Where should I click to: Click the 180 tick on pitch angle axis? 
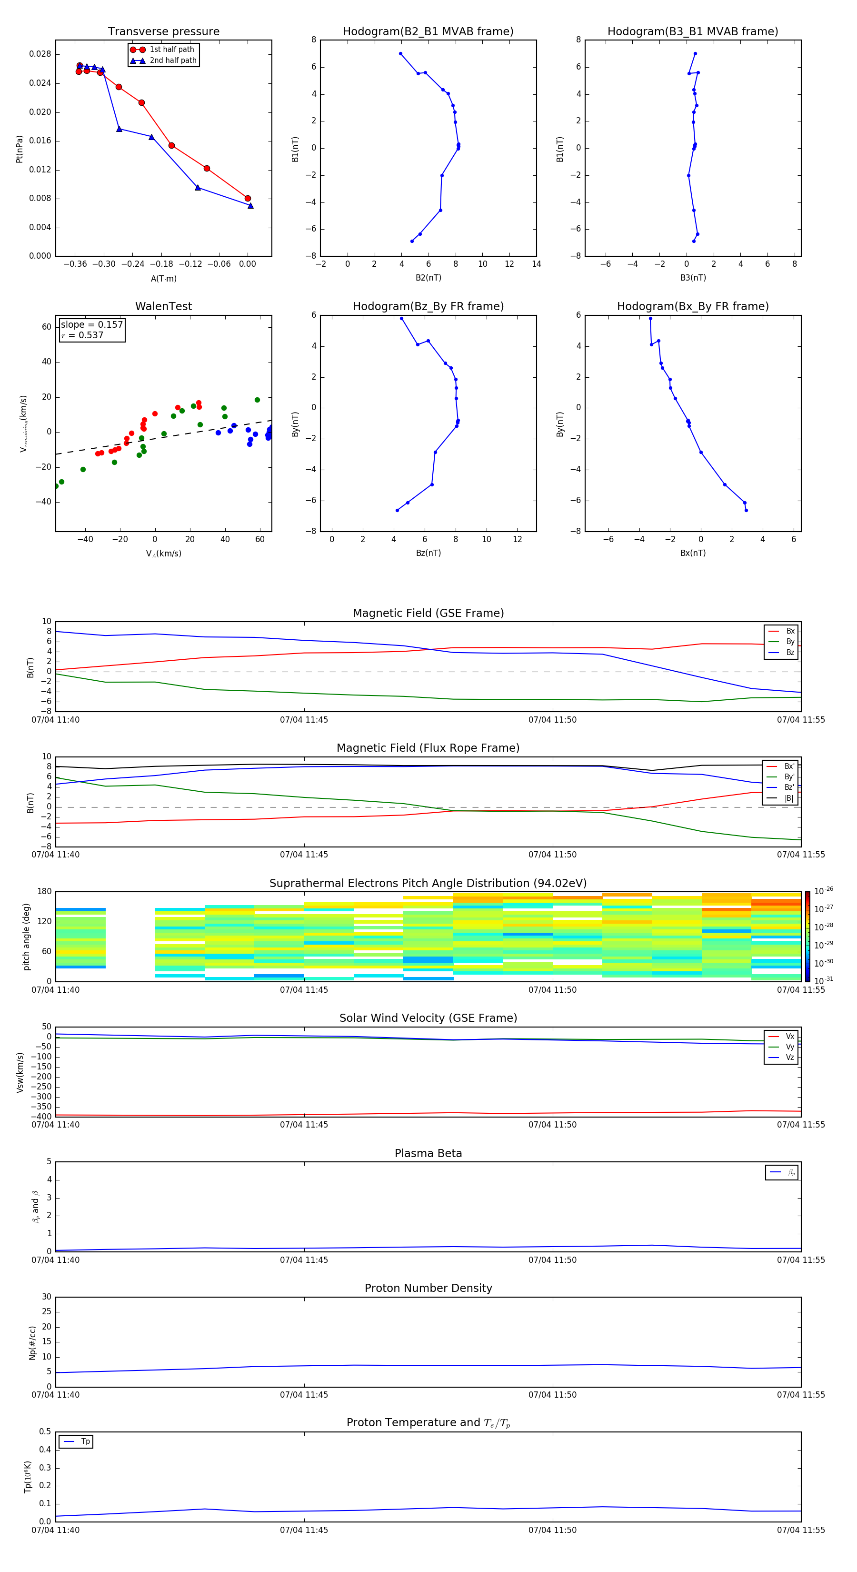(45, 891)
